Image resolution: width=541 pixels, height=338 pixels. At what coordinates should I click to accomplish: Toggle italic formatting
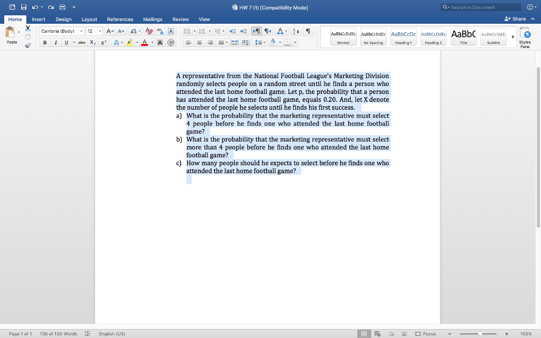55,42
